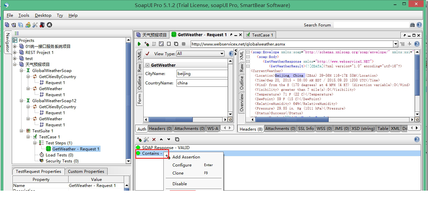Expand the 01统一接口服务系统项目 project node

pos(15,47)
